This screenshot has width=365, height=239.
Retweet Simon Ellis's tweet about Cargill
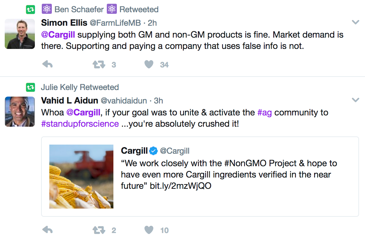pyautogui.click(x=98, y=65)
